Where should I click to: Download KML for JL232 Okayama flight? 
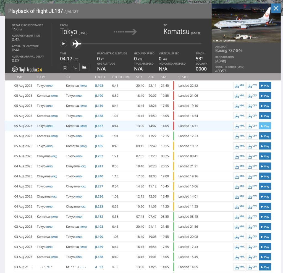click(239, 156)
